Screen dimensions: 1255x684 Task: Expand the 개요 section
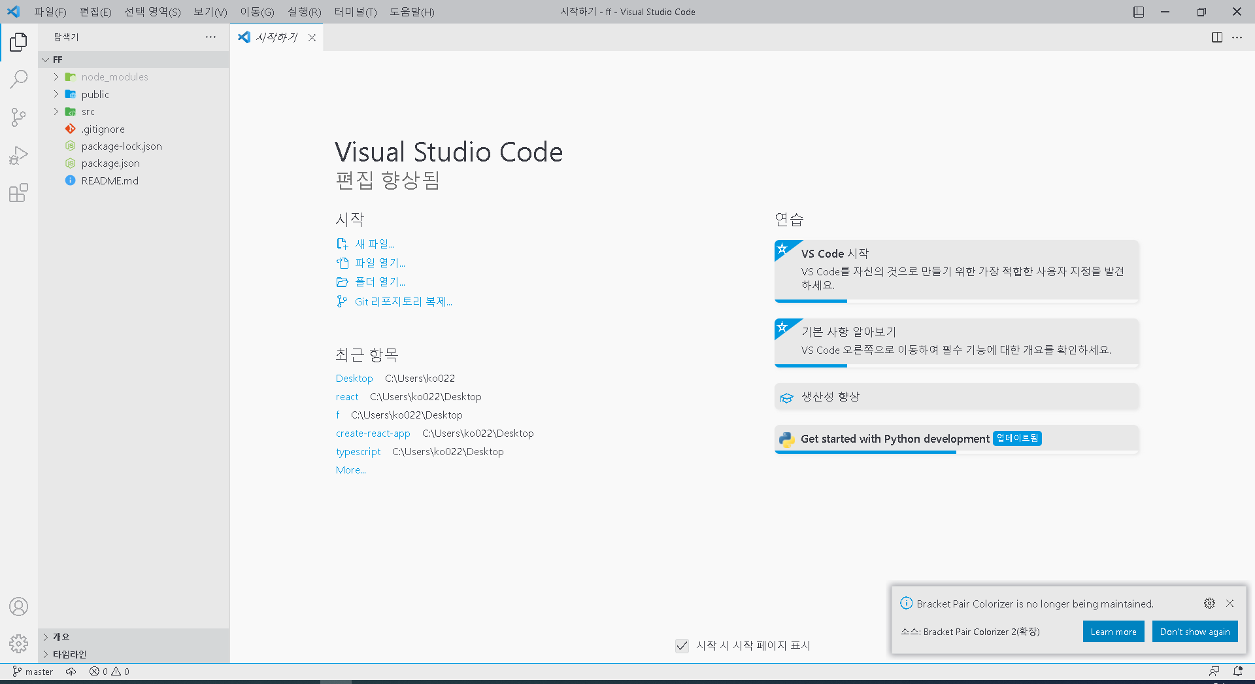pos(133,637)
